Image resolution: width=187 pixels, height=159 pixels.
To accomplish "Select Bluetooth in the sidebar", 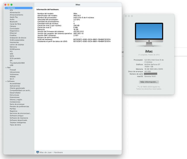I will tap(14, 22).
